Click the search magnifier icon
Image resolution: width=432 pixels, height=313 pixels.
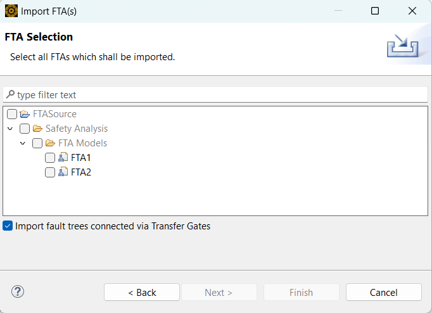[x=10, y=94]
